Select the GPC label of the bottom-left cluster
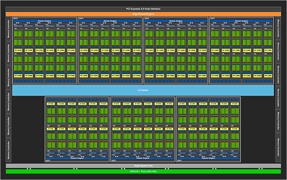The image size is (287, 180). 49,161
